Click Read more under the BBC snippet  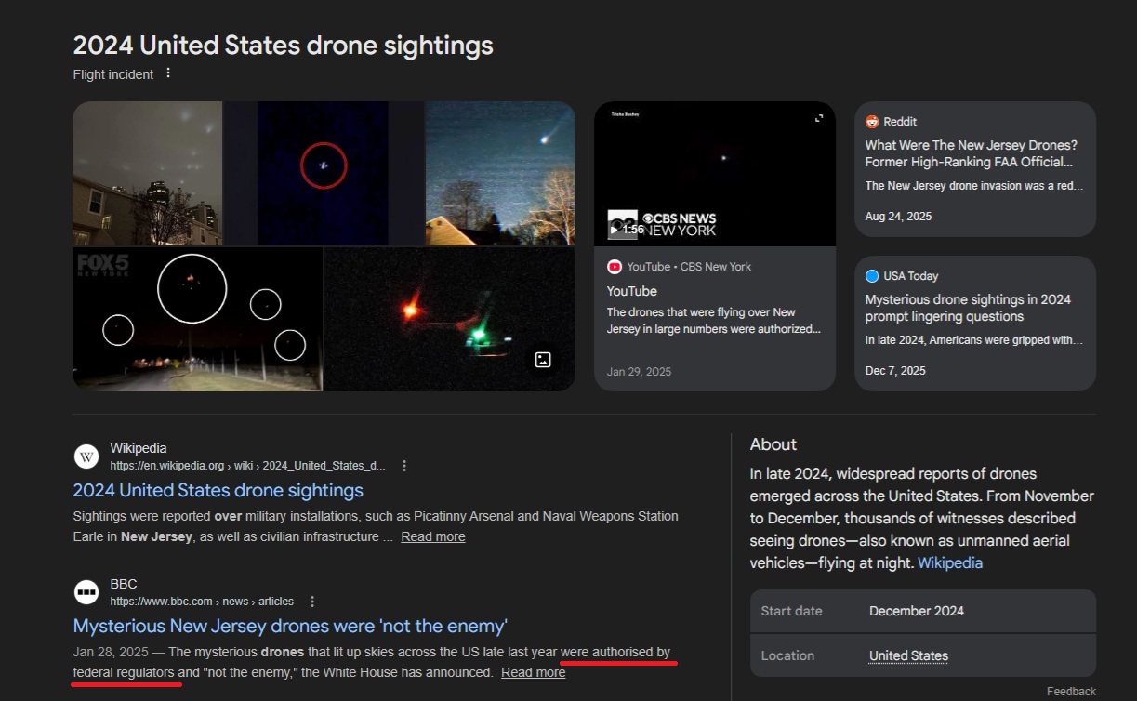533,672
